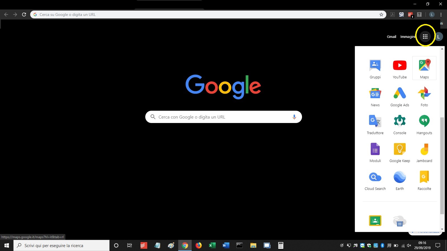Image resolution: width=447 pixels, height=251 pixels.
Task: Open the Chrome three-dot menu
Action: coord(441,15)
